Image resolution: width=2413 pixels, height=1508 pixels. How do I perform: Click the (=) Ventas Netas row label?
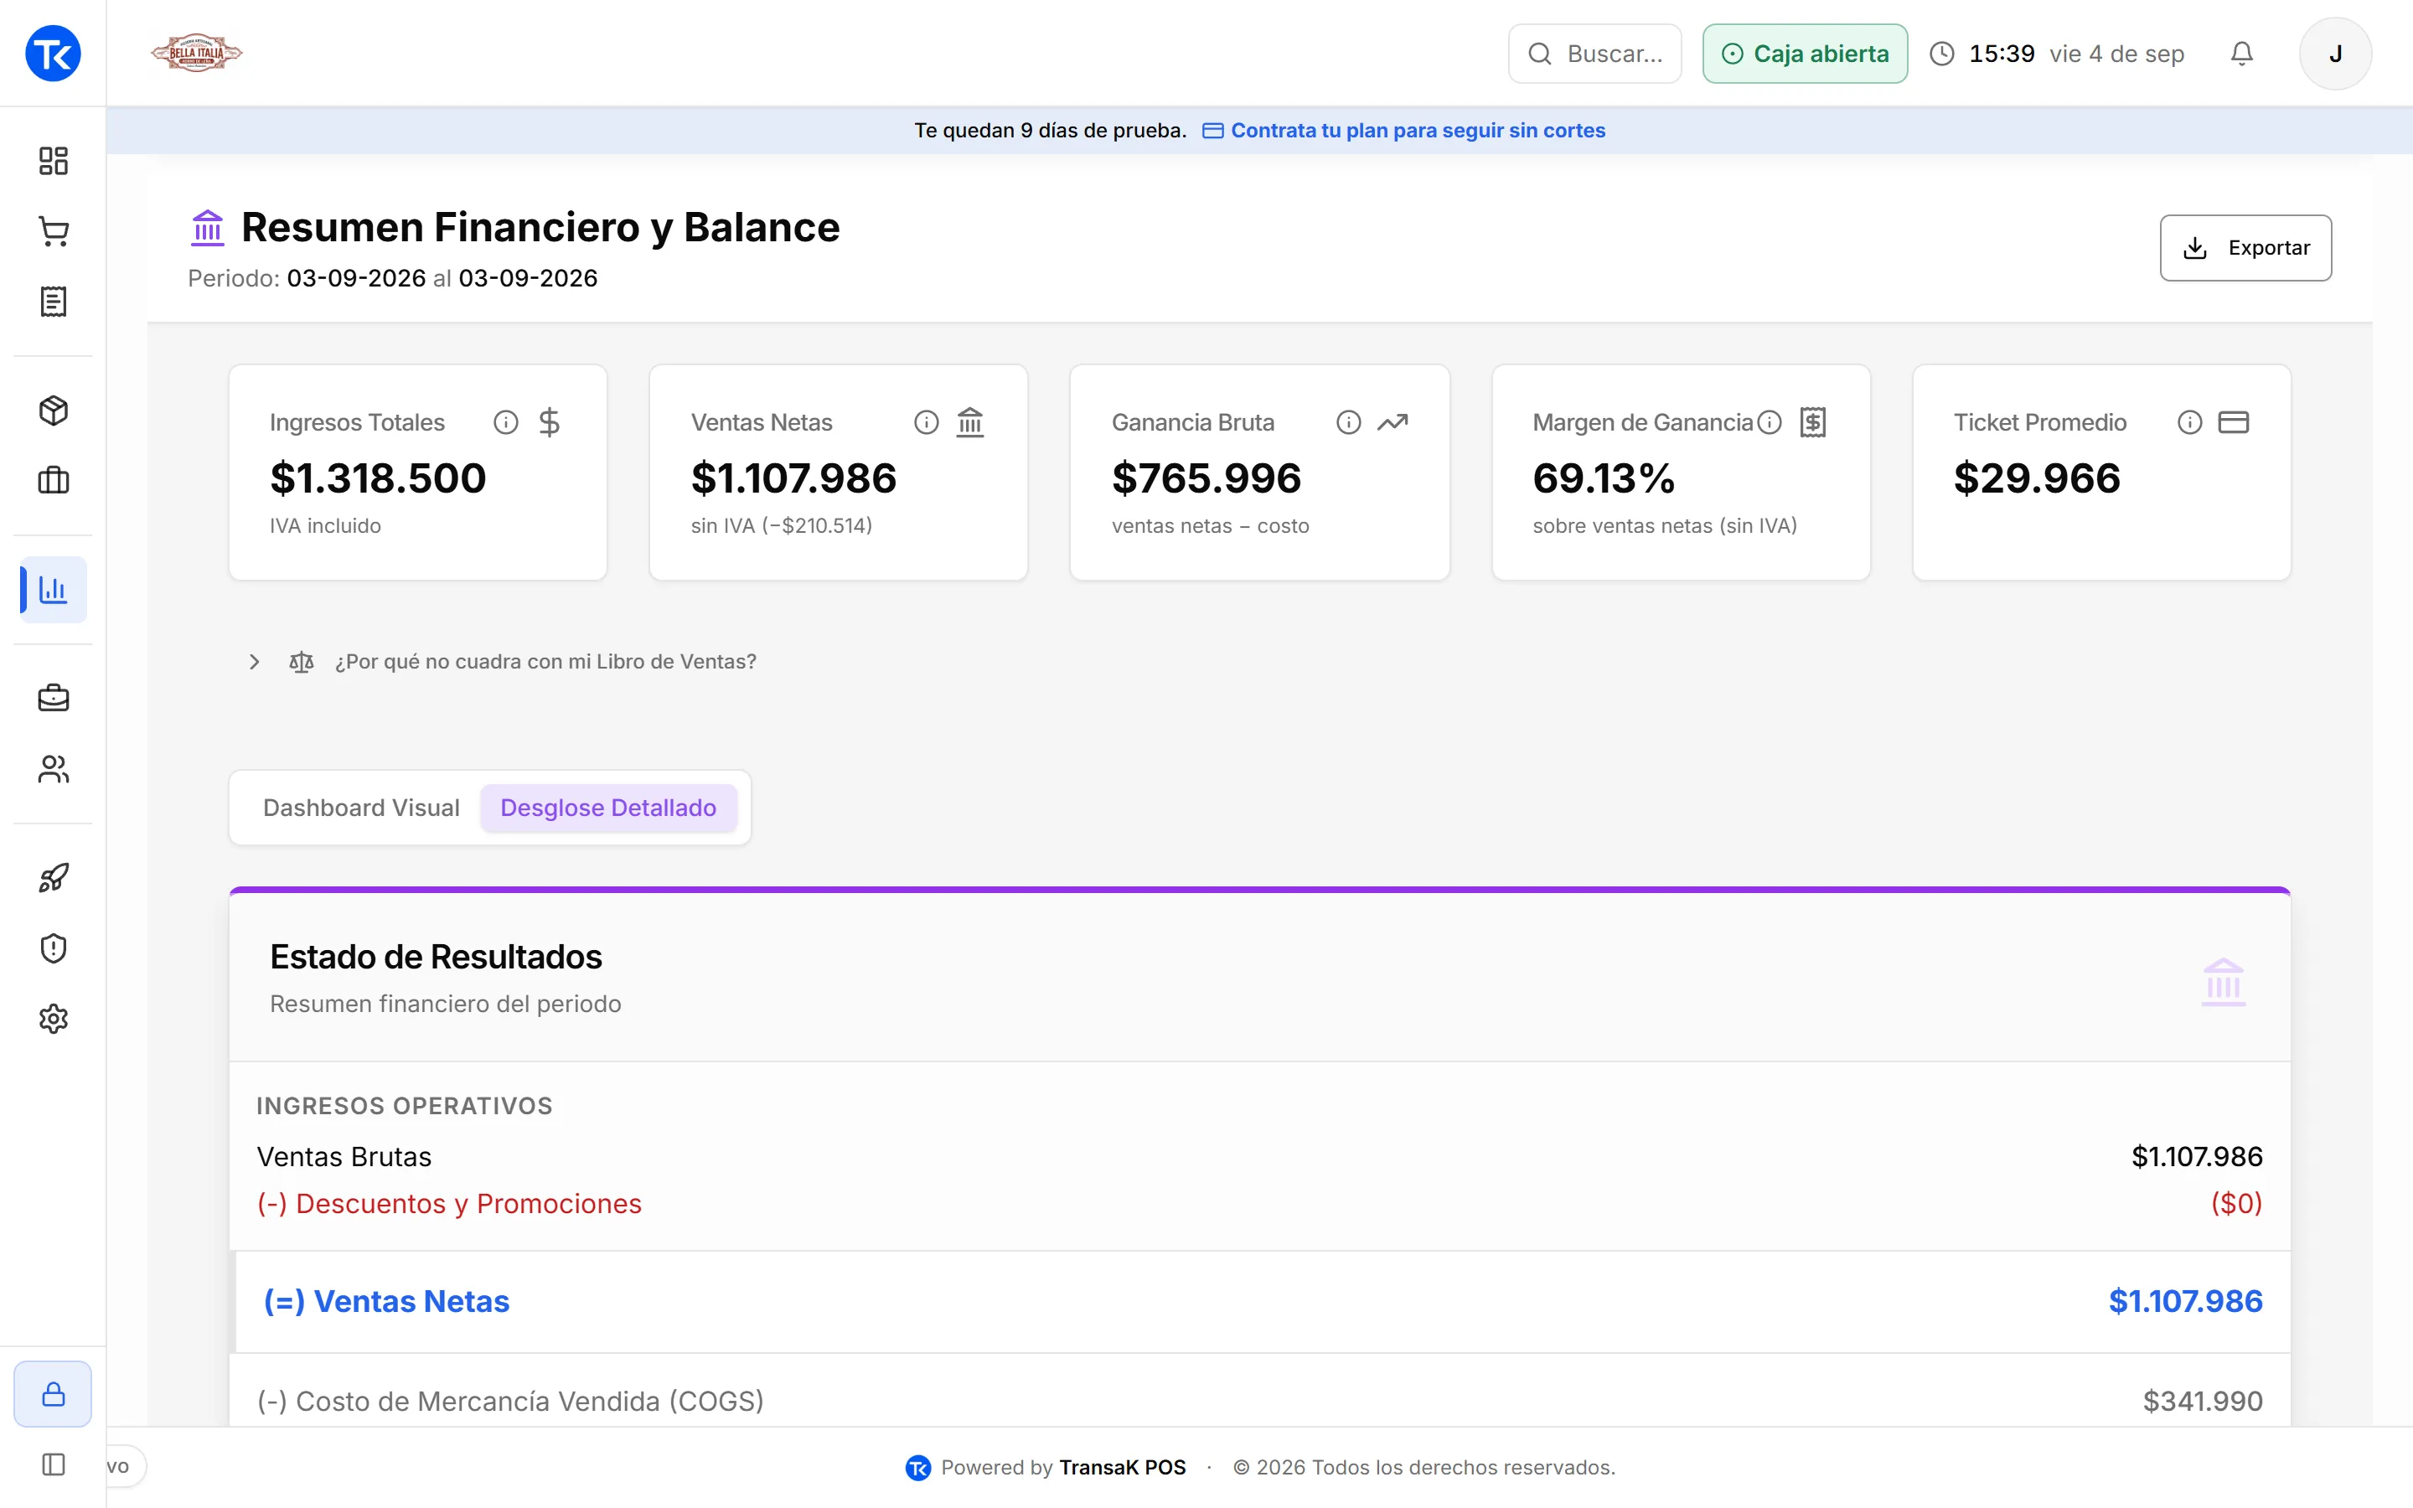pyautogui.click(x=387, y=1302)
